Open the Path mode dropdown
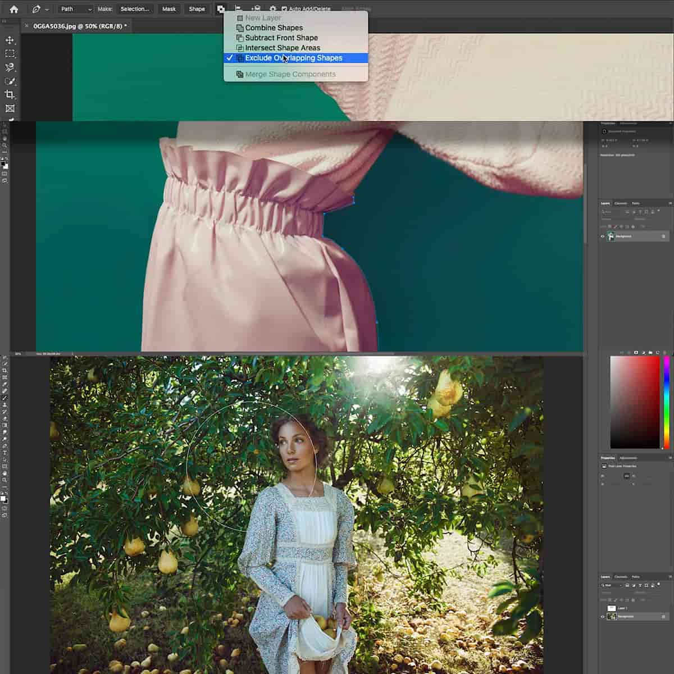The image size is (674, 674). [x=75, y=9]
